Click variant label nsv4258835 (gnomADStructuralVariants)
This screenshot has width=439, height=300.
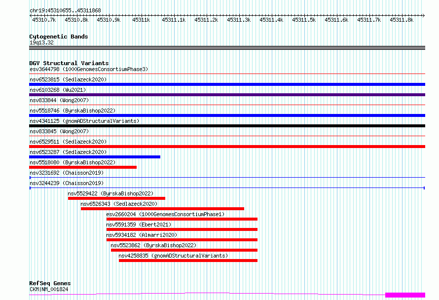click(x=173, y=256)
